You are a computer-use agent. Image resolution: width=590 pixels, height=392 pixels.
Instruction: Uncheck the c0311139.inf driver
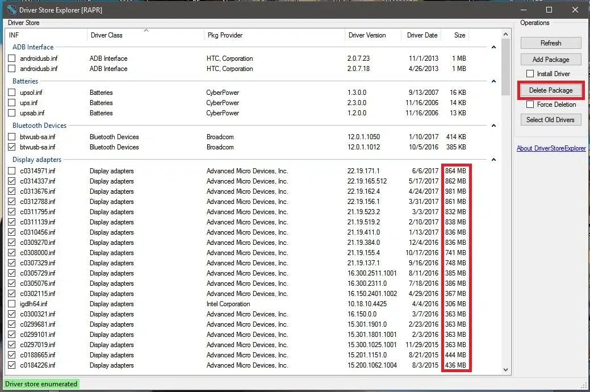click(x=12, y=222)
